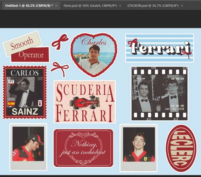Select the striped Ferrari banner sticker
201x177 pixels.
click(x=159, y=48)
